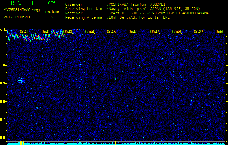The image size is (228, 145).
Task: Click the 0647 time marker
Action: [155, 32]
